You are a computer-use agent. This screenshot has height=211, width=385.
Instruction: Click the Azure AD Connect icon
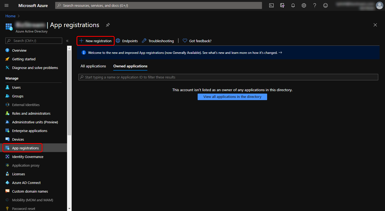[7, 183]
